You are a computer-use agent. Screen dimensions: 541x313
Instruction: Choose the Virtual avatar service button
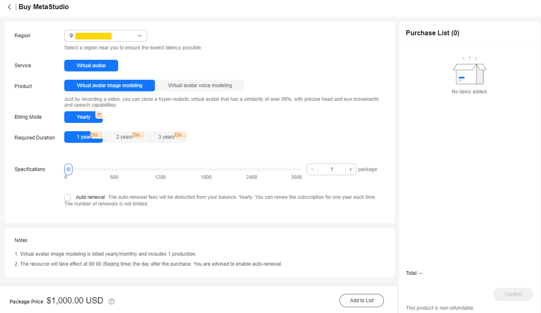pyautogui.click(x=91, y=66)
